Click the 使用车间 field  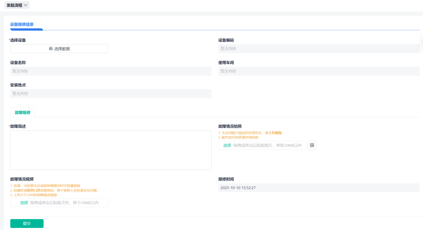click(319, 71)
